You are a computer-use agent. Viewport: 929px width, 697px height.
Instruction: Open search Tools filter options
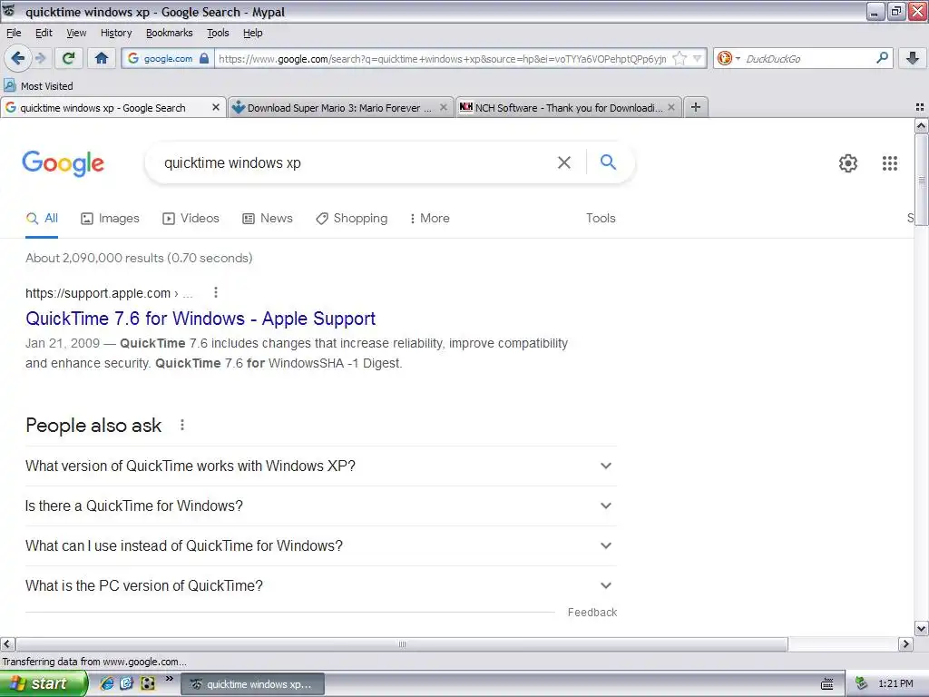[x=601, y=218]
